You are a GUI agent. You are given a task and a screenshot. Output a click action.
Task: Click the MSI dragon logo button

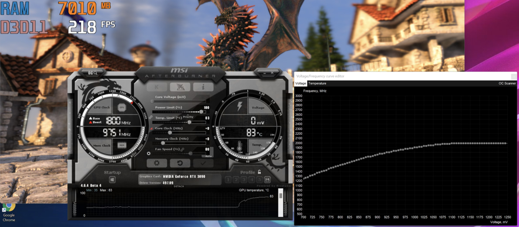pos(180,87)
